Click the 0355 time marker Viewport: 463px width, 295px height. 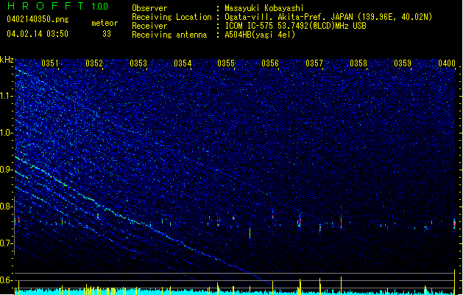[x=226, y=63]
